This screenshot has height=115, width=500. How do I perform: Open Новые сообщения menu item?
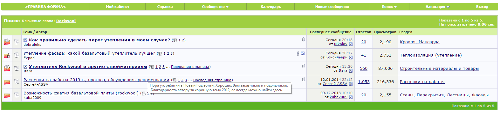coord(332,7)
